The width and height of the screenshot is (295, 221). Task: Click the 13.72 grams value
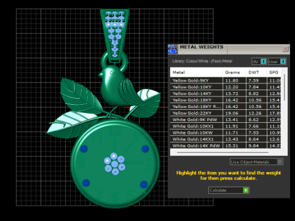(x=232, y=94)
